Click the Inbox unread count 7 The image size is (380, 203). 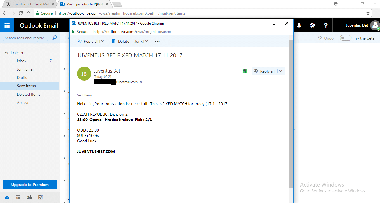[51, 61]
